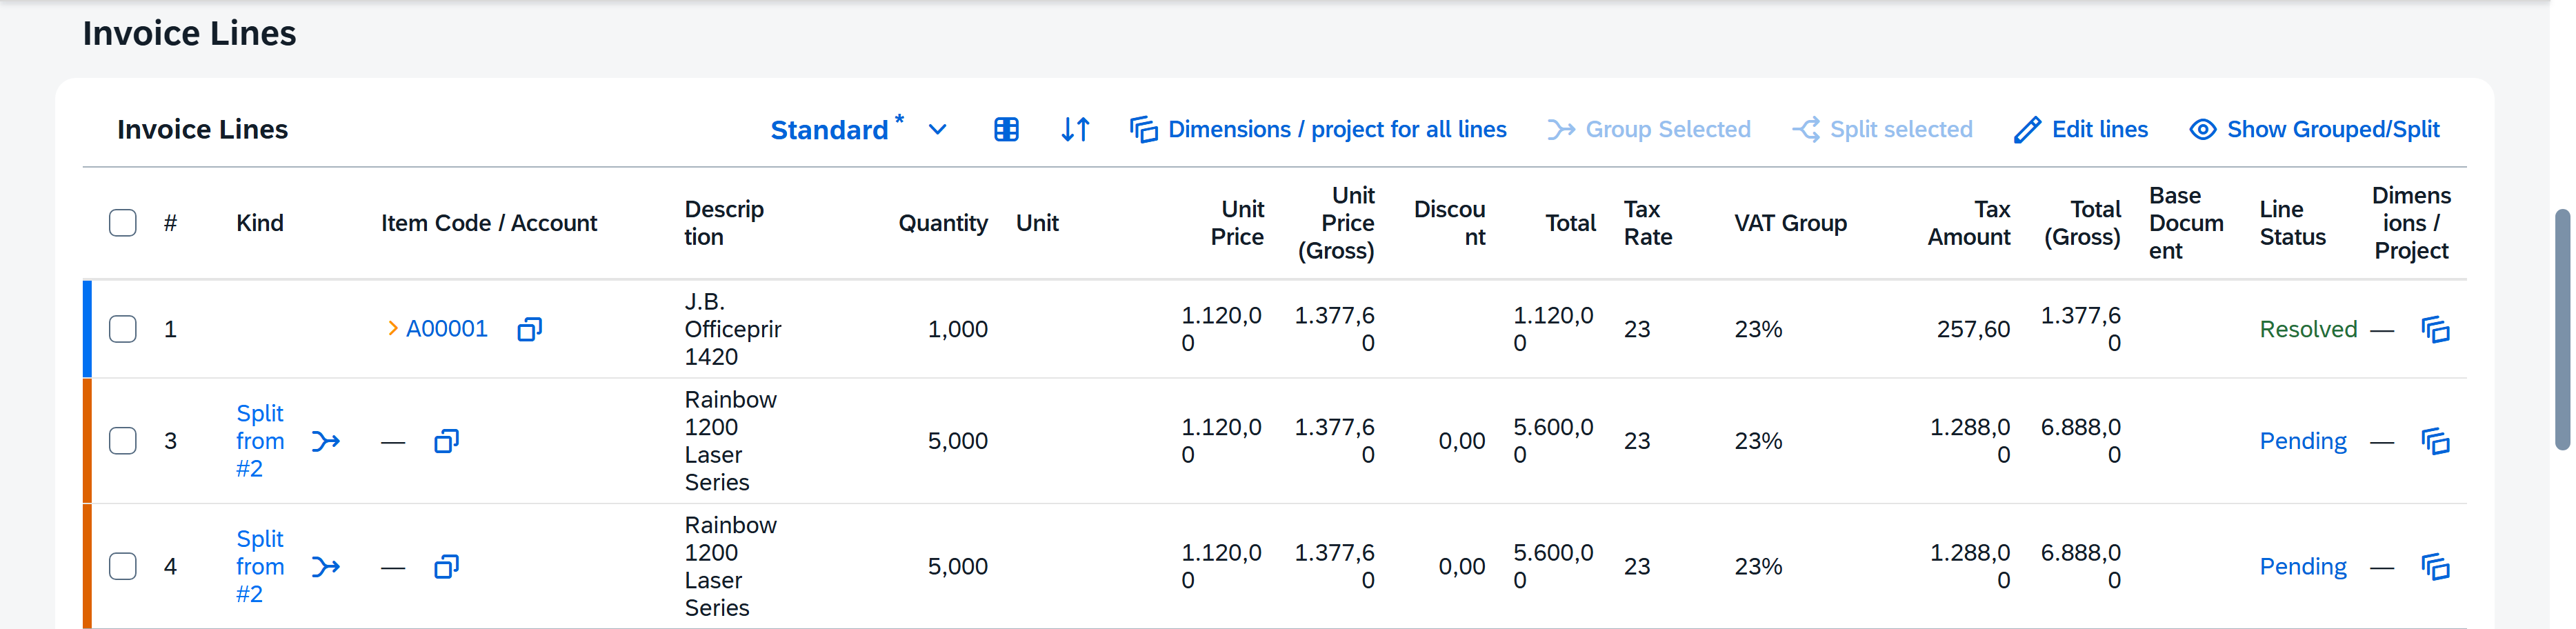
Task: Click the Pending status in row 3
Action: [x=2302, y=441]
